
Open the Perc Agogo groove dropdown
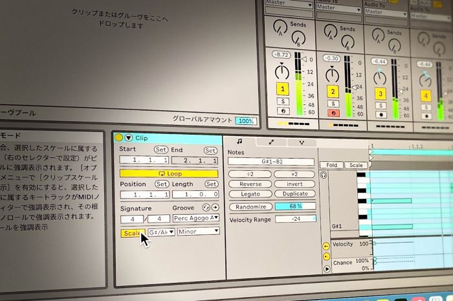point(196,217)
